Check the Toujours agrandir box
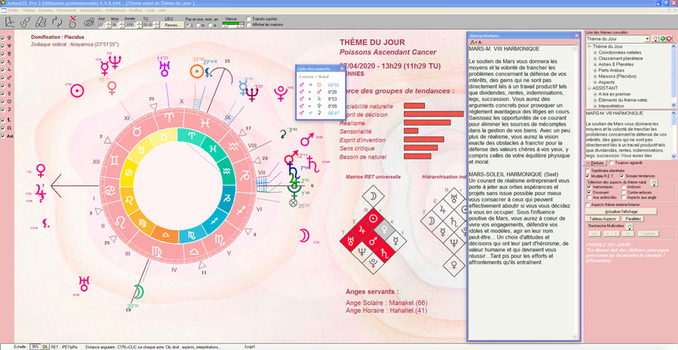 coord(612,163)
